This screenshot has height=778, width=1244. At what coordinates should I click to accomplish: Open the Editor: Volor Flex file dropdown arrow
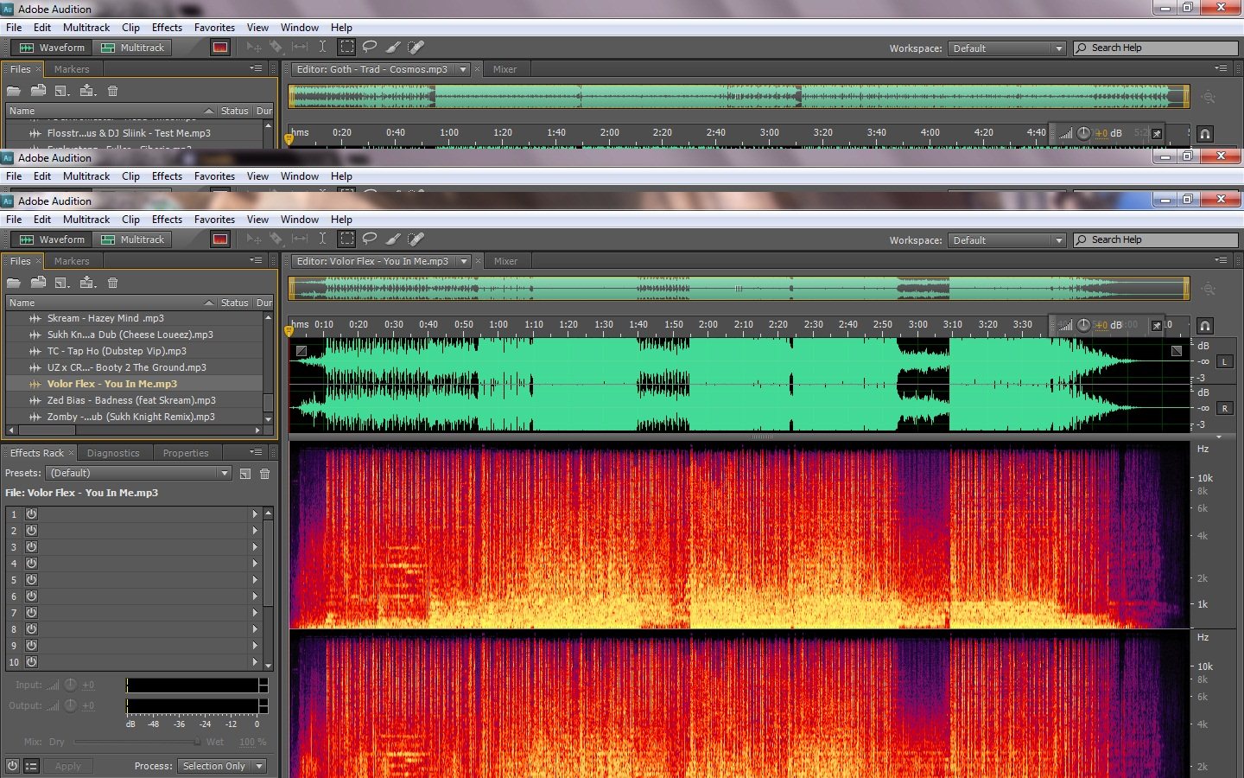pyautogui.click(x=464, y=261)
